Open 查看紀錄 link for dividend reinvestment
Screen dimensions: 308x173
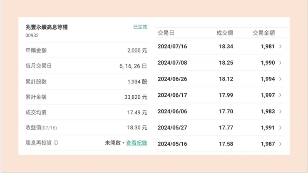(x=137, y=143)
